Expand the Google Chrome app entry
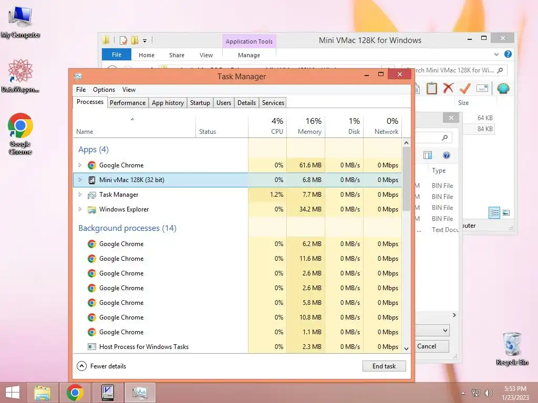This screenshot has width=538, height=403. pyautogui.click(x=80, y=165)
